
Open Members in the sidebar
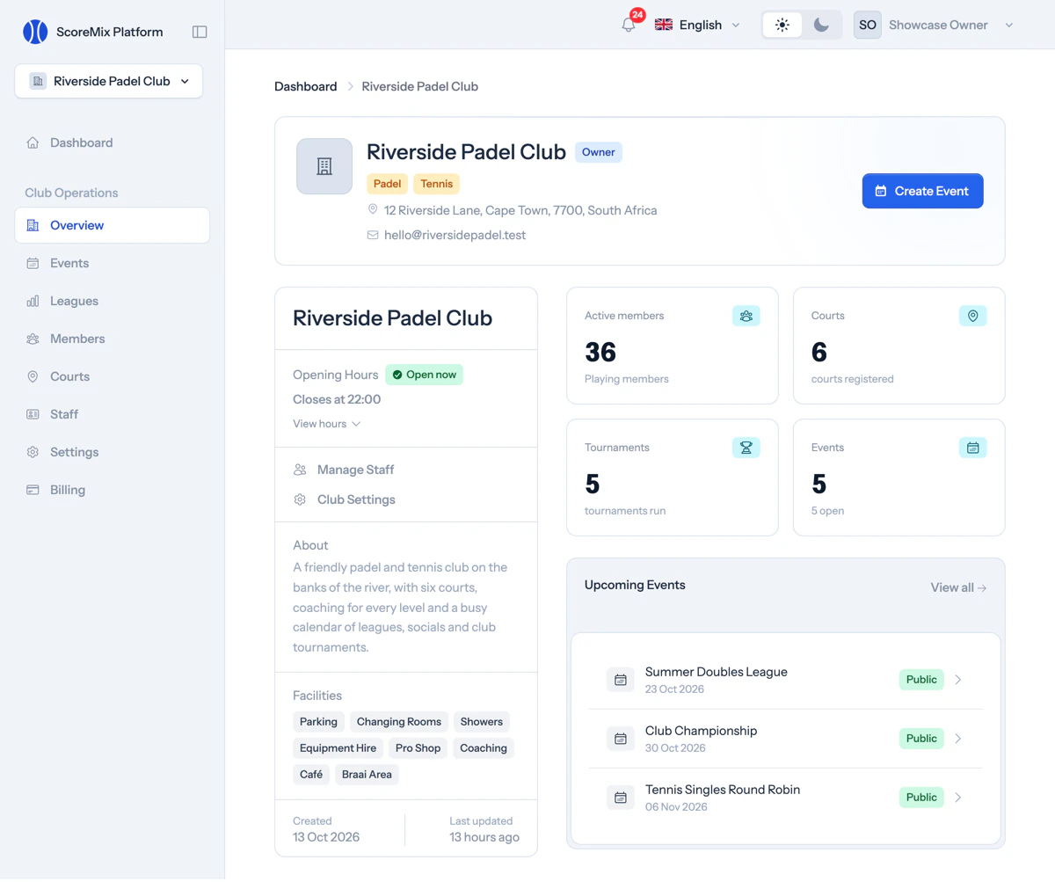pyautogui.click(x=113, y=339)
